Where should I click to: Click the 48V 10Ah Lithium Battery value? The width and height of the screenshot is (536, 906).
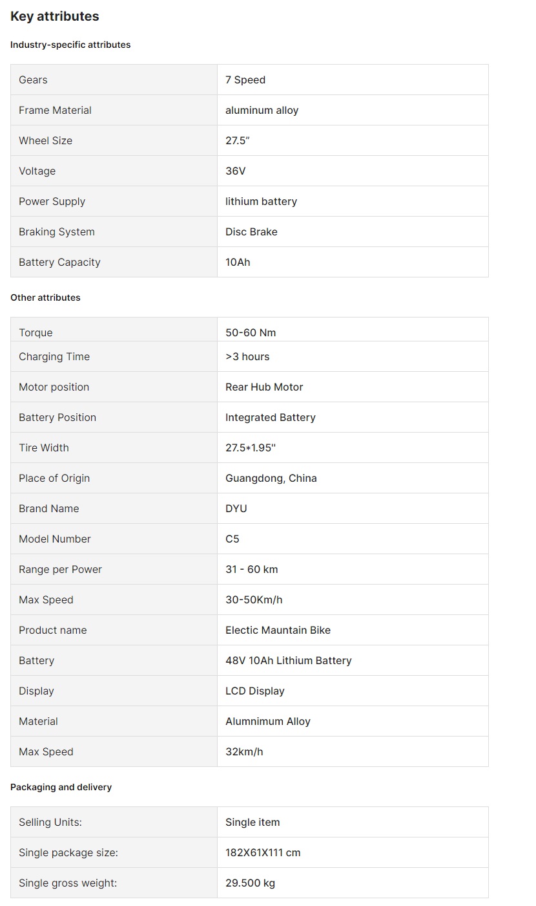click(x=289, y=660)
